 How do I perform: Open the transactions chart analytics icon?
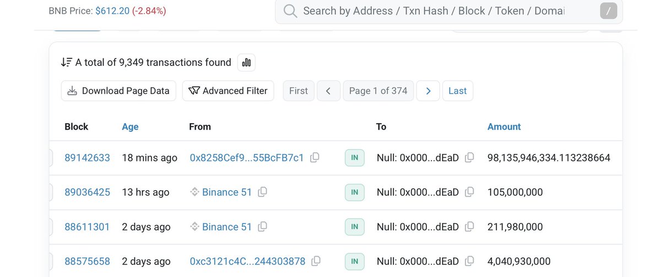[x=246, y=63]
